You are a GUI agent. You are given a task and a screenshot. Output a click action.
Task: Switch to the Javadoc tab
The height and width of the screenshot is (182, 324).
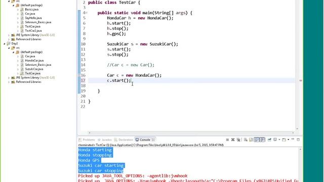pyautogui.click(x=105, y=140)
